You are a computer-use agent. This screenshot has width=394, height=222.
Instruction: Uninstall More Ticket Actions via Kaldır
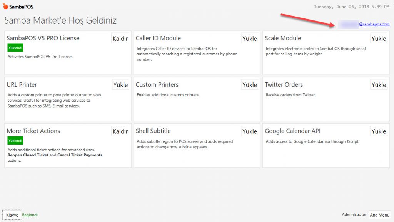point(120,131)
